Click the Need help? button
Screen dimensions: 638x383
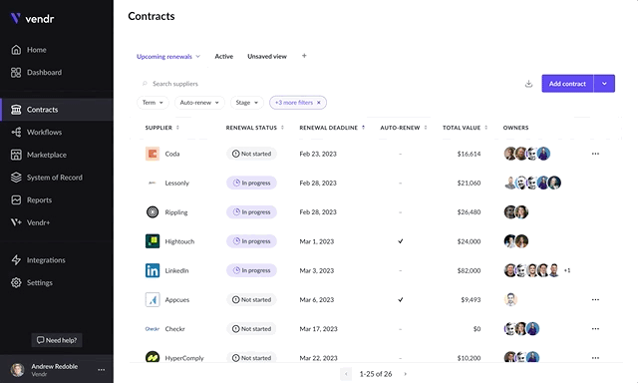[x=57, y=340]
